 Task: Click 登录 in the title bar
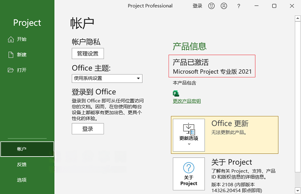point(197,6)
